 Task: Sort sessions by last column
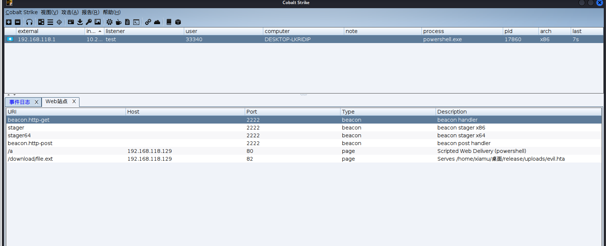(x=587, y=31)
